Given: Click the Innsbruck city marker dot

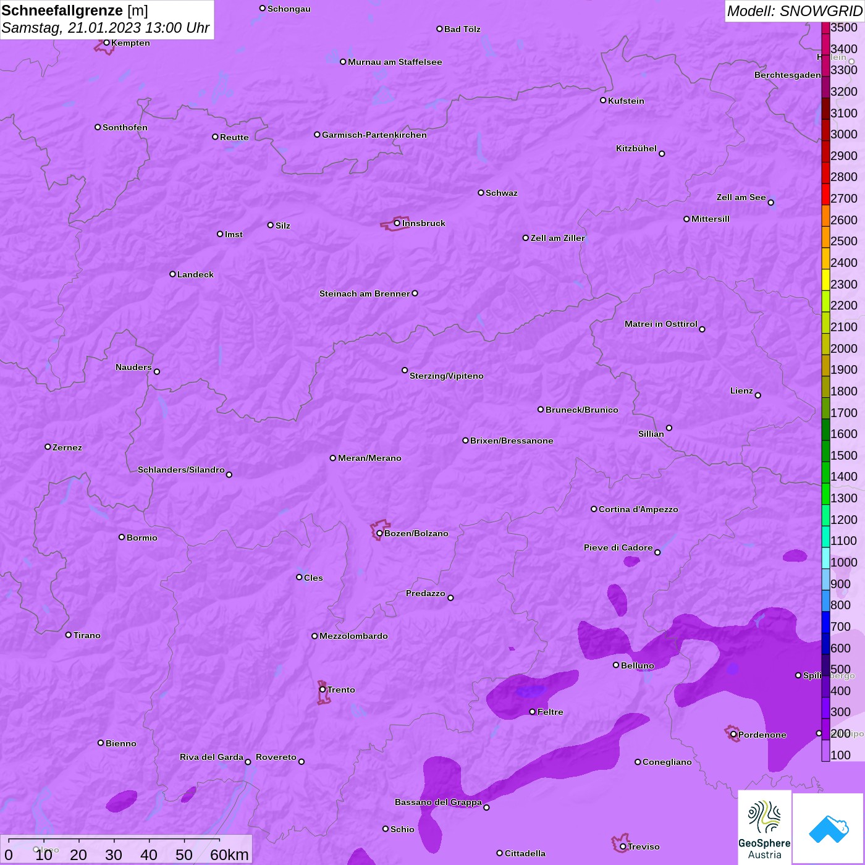Looking at the screenshot, I should pos(397,223).
